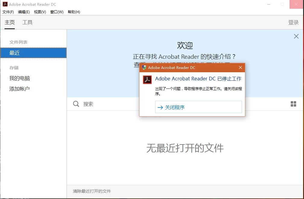Maximize the Acrobat Reader window

coord(282,4)
